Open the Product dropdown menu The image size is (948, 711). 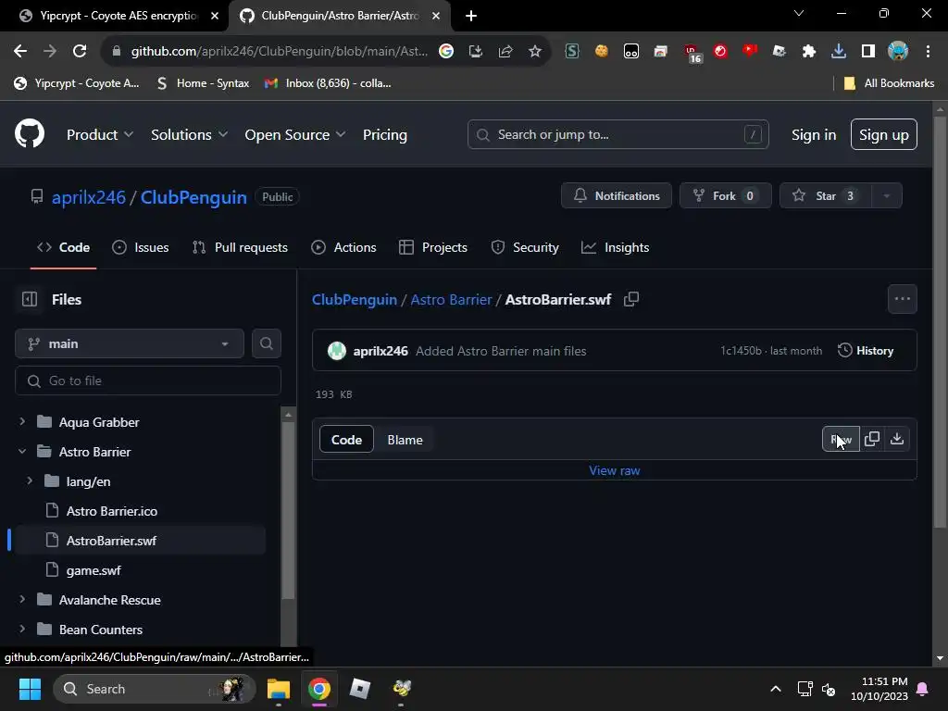(100, 135)
